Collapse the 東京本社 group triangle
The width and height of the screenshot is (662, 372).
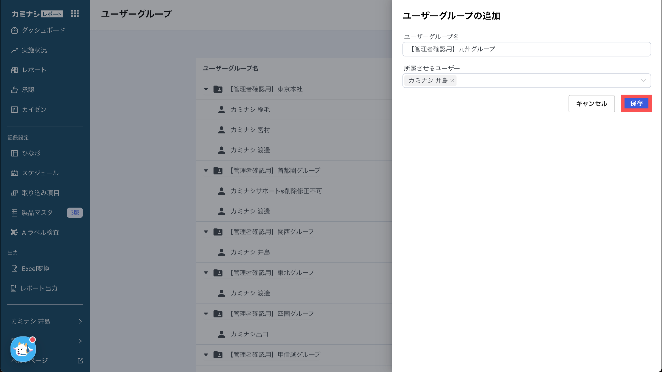(206, 89)
